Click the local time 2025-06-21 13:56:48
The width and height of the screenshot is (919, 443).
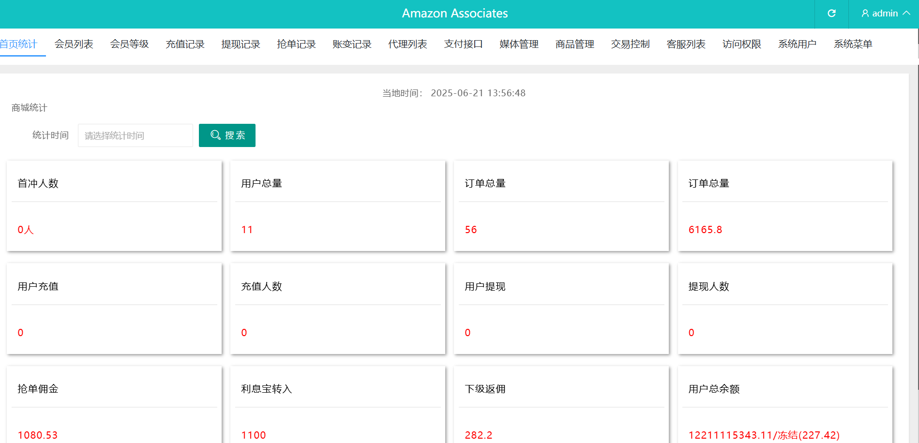pyautogui.click(x=478, y=93)
